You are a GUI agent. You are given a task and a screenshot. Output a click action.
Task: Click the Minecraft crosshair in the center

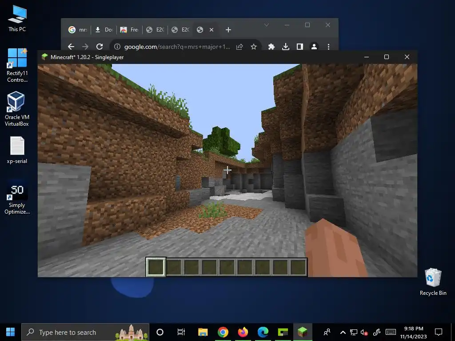click(x=227, y=170)
